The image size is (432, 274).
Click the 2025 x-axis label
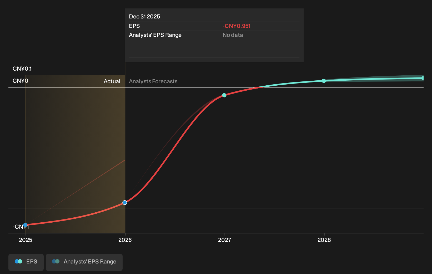(26, 240)
